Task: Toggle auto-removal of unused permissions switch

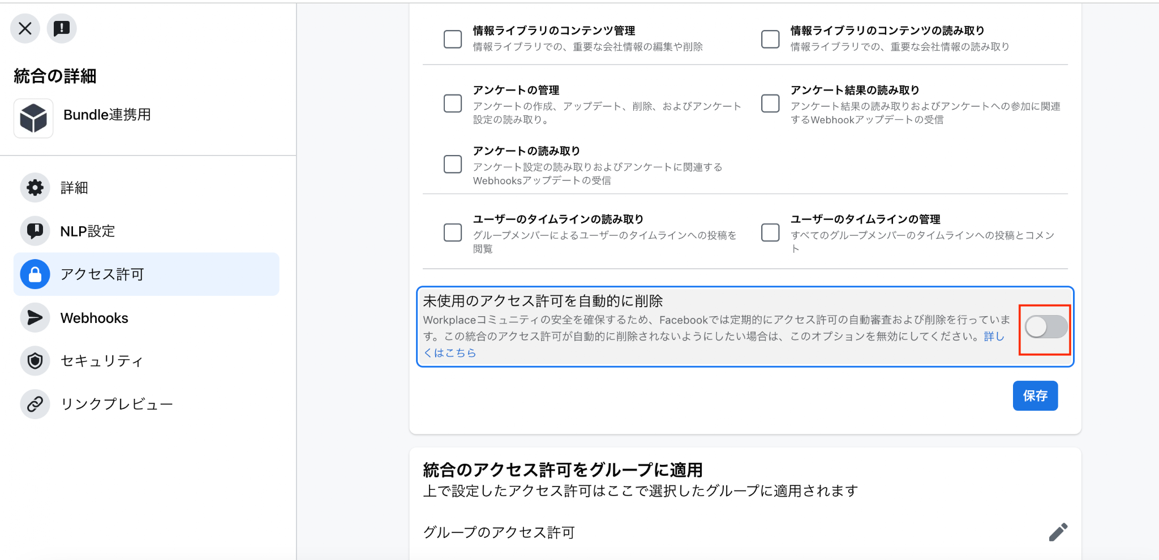Action: (1046, 327)
